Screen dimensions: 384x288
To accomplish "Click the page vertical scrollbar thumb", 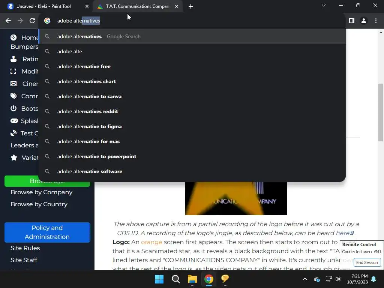I will 380,112.
